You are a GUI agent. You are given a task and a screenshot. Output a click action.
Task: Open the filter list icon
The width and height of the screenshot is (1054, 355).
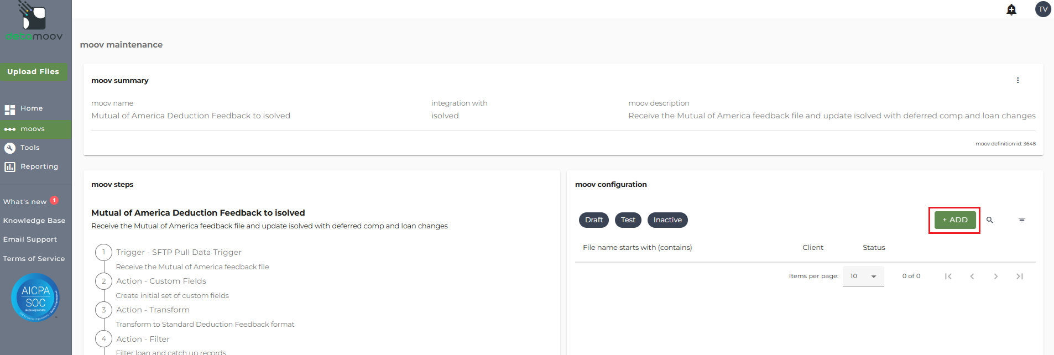pos(1022,220)
